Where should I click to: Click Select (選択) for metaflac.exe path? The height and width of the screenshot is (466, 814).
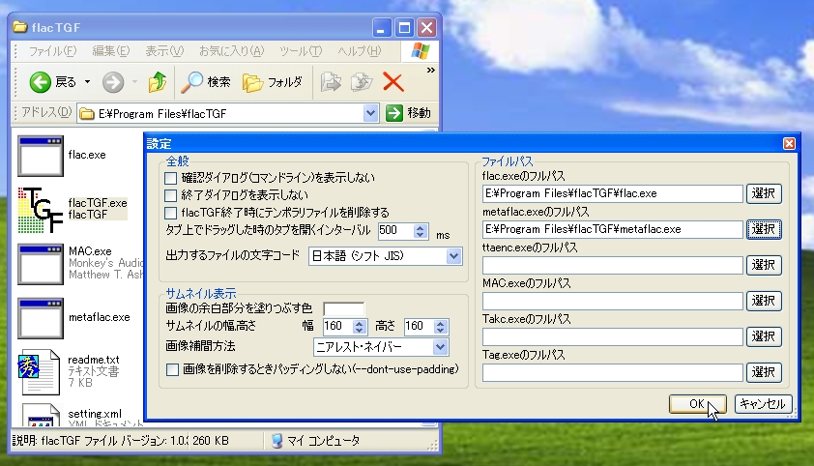click(x=764, y=229)
